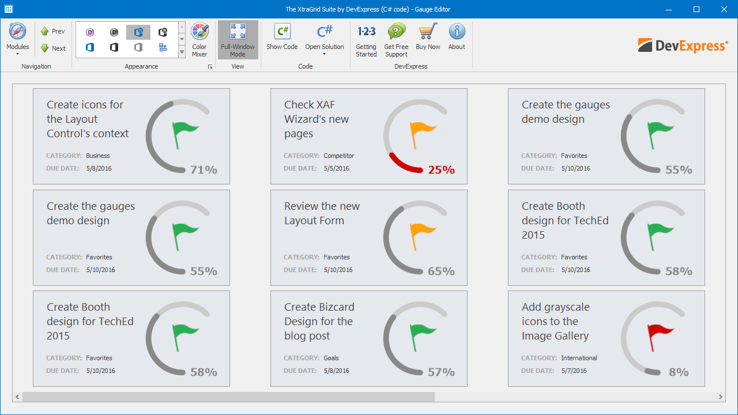The image size is (738, 415).
Task: Open Solution dropdown in Code group
Action: 325,39
